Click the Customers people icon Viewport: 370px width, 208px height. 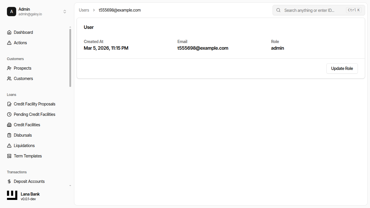pyautogui.click(x=9, y=79)
